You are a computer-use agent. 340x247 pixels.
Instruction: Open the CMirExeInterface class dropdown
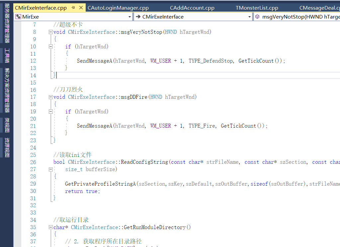[249, 17]
